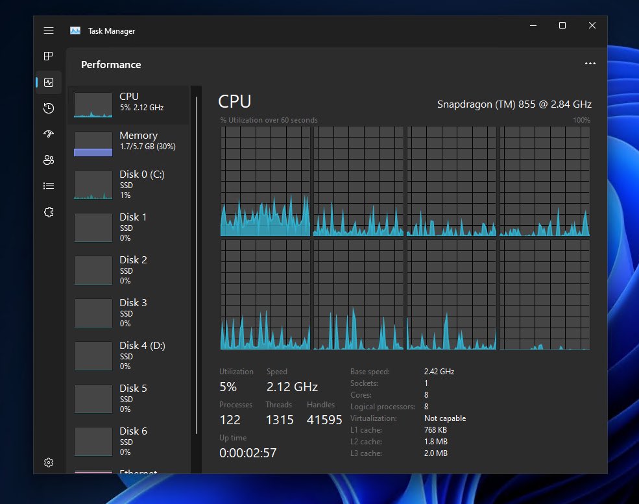Image resolution: width=639 pixels, height=504 pixels.
Task: Click the Utilization value 5%
Action: click(x=228, y=387)
